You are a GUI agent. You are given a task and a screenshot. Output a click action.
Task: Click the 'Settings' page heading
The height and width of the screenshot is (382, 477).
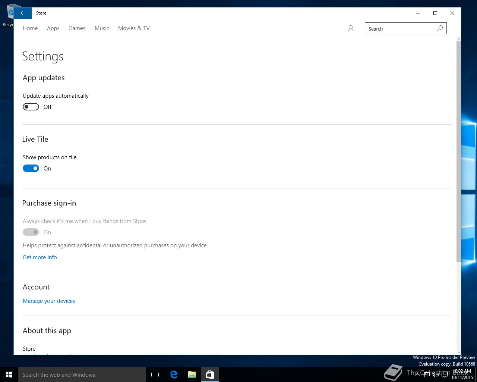[43, 56]
